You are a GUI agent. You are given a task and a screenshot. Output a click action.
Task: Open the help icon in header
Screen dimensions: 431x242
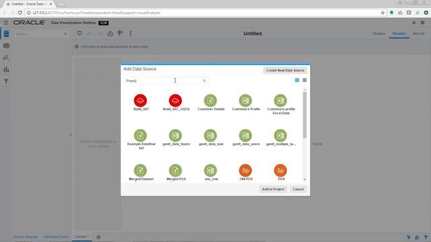[x=422, y=23]
